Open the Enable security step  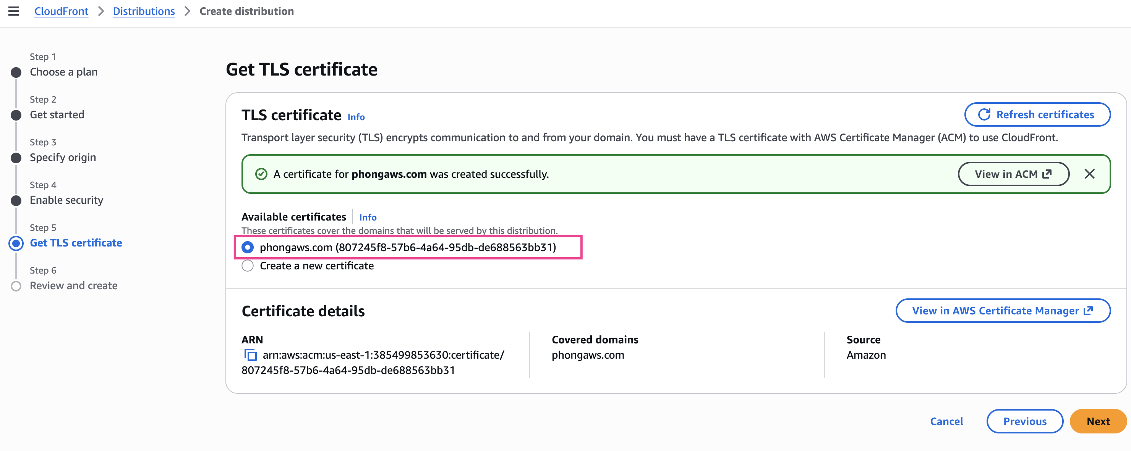tap(66, 200)
